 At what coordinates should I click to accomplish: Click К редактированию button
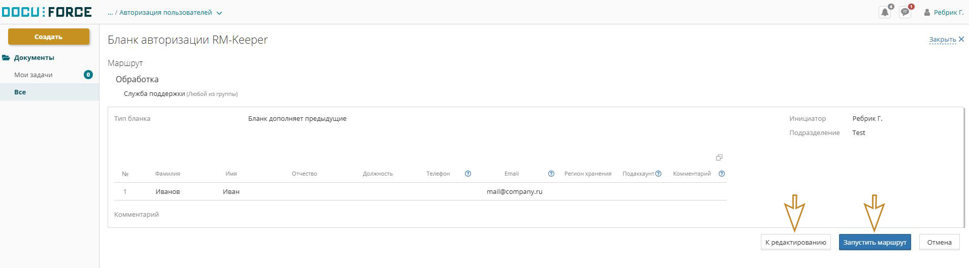(795, 242)
